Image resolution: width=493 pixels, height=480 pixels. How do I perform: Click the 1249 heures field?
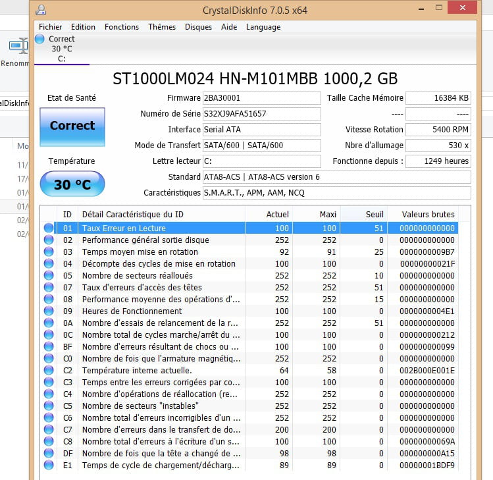438,161
